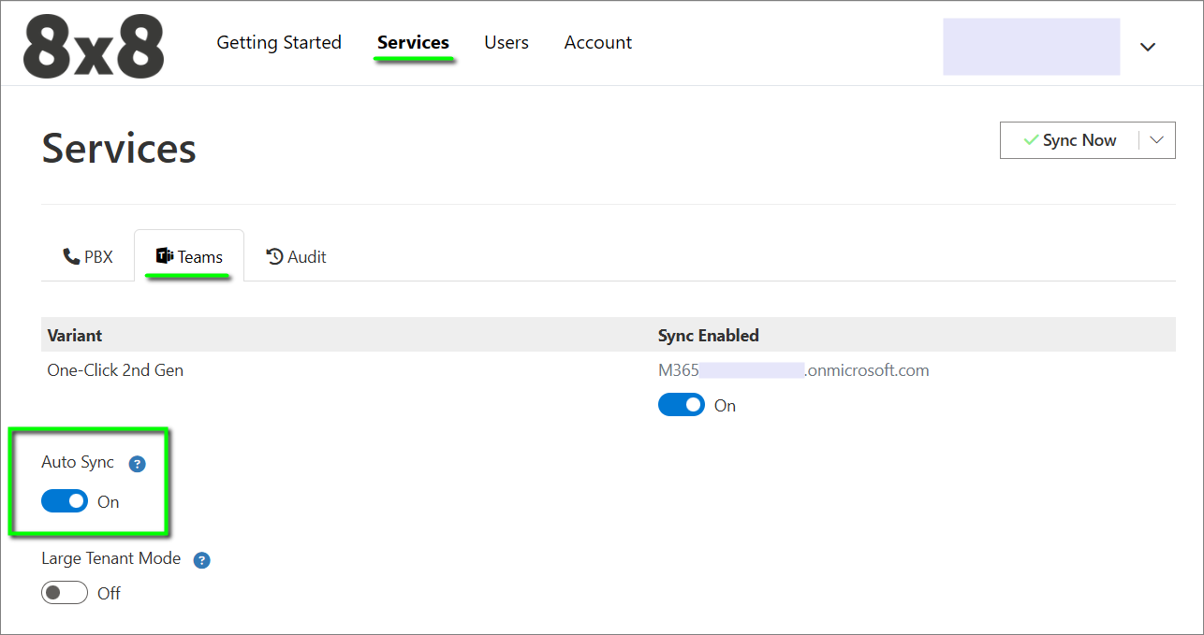Expand the user profile dropdown chevron
The image size is (1204, 635).
1148,47
